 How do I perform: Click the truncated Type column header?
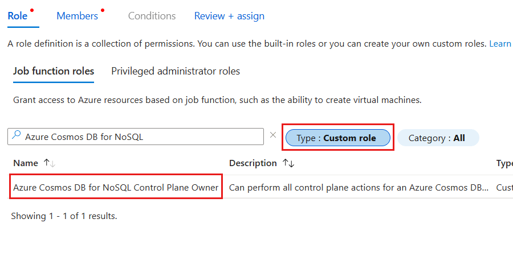coord(504,163)
